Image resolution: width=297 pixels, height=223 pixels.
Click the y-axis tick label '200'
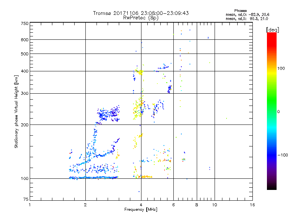click(x=25, y=125)
